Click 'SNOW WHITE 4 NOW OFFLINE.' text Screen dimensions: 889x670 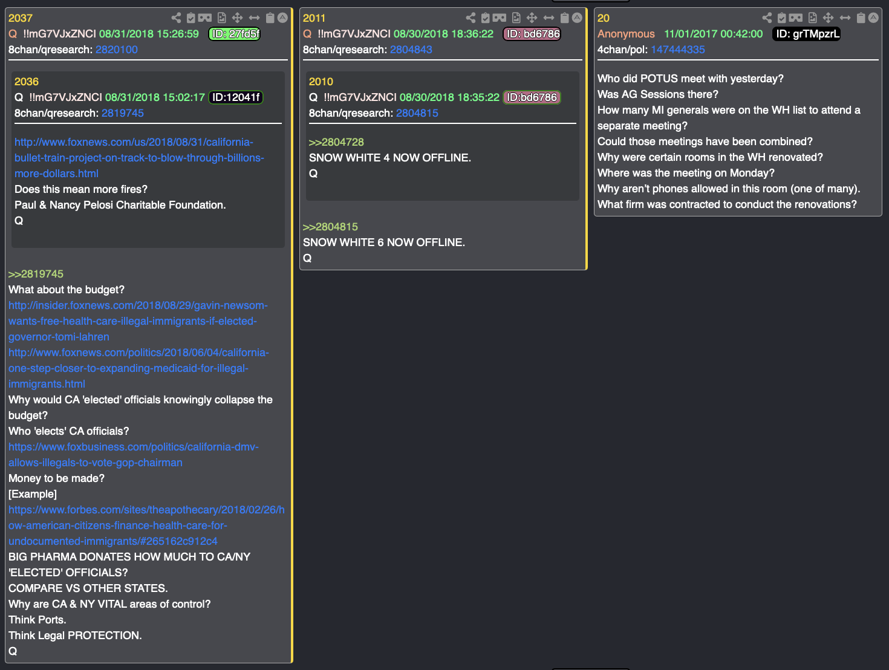point(390,158)
